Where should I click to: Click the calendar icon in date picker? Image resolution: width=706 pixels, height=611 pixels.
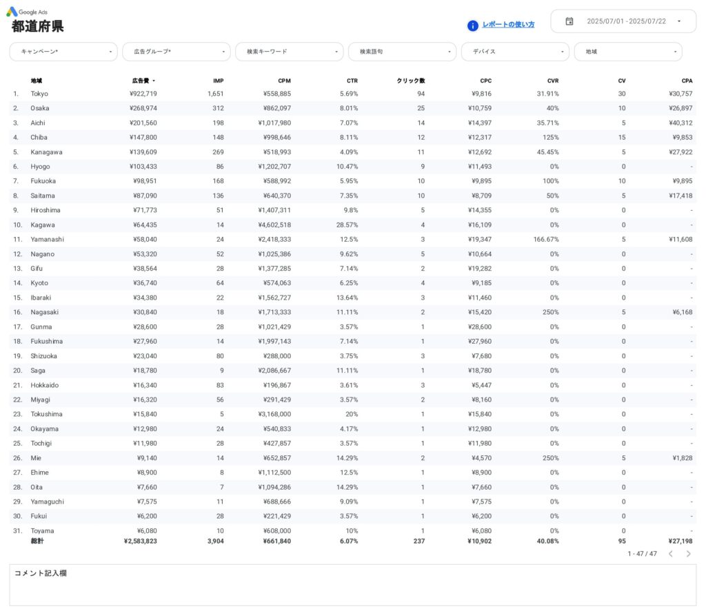tap(569, 21)
